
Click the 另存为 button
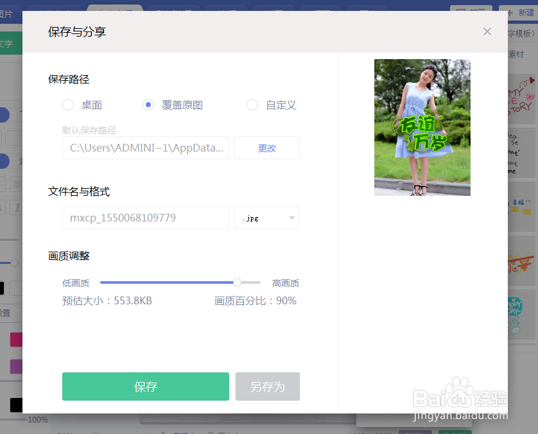click(268, 386)
